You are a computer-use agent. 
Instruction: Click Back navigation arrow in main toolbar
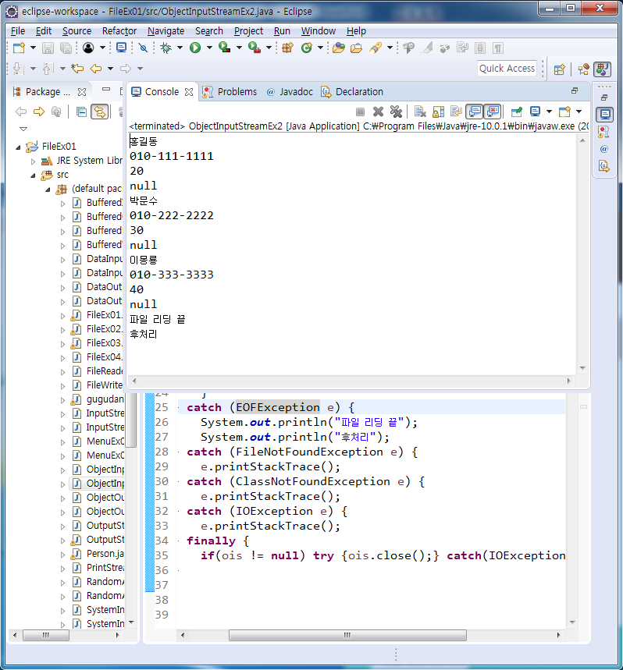[x=96, y=69]
